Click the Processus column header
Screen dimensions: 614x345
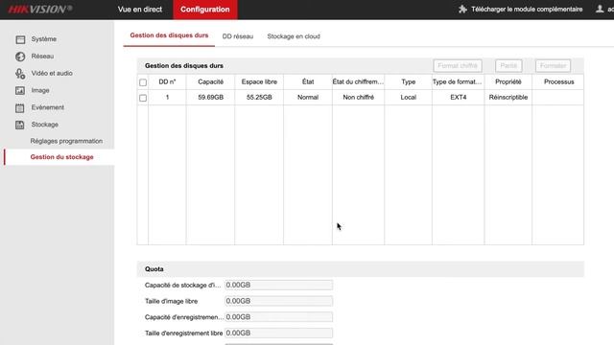[558, 81]
